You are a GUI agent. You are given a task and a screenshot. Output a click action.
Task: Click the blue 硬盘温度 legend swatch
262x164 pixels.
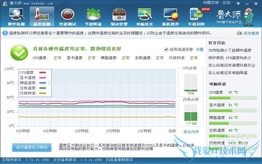coord(43,83)
